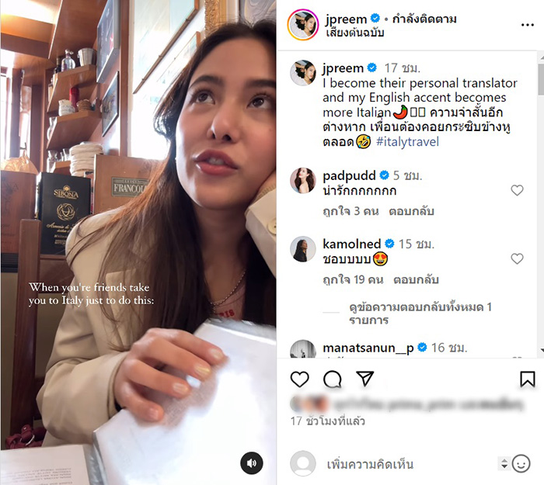The height and width of the screenshot is (485, 544).
Task: Like kamolned's comment with the heart
Action: tap(517, 258)
